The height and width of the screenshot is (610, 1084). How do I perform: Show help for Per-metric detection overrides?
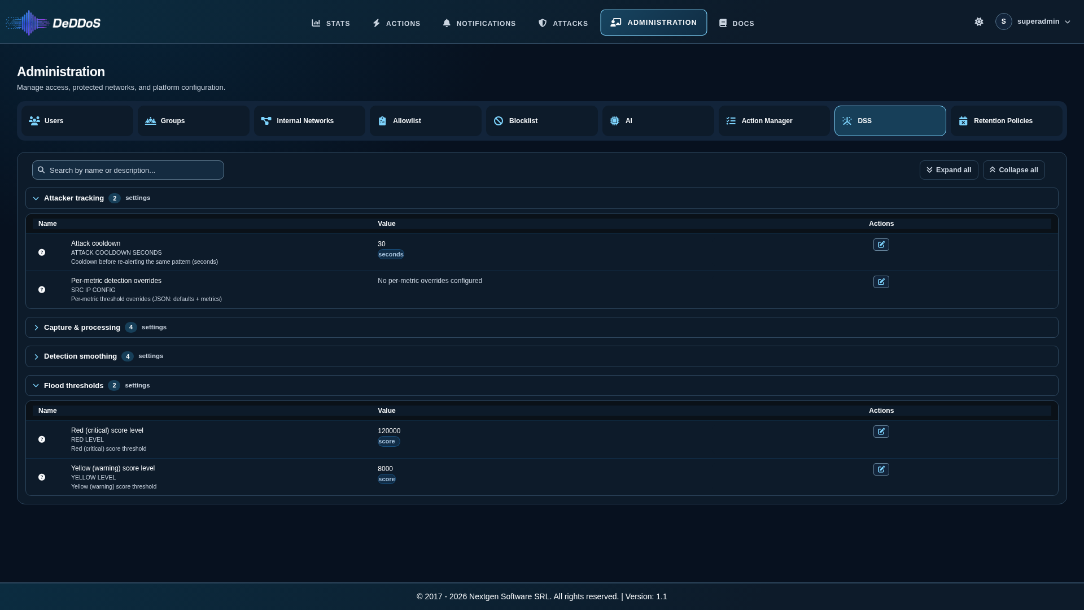click(x=42, y=290)
